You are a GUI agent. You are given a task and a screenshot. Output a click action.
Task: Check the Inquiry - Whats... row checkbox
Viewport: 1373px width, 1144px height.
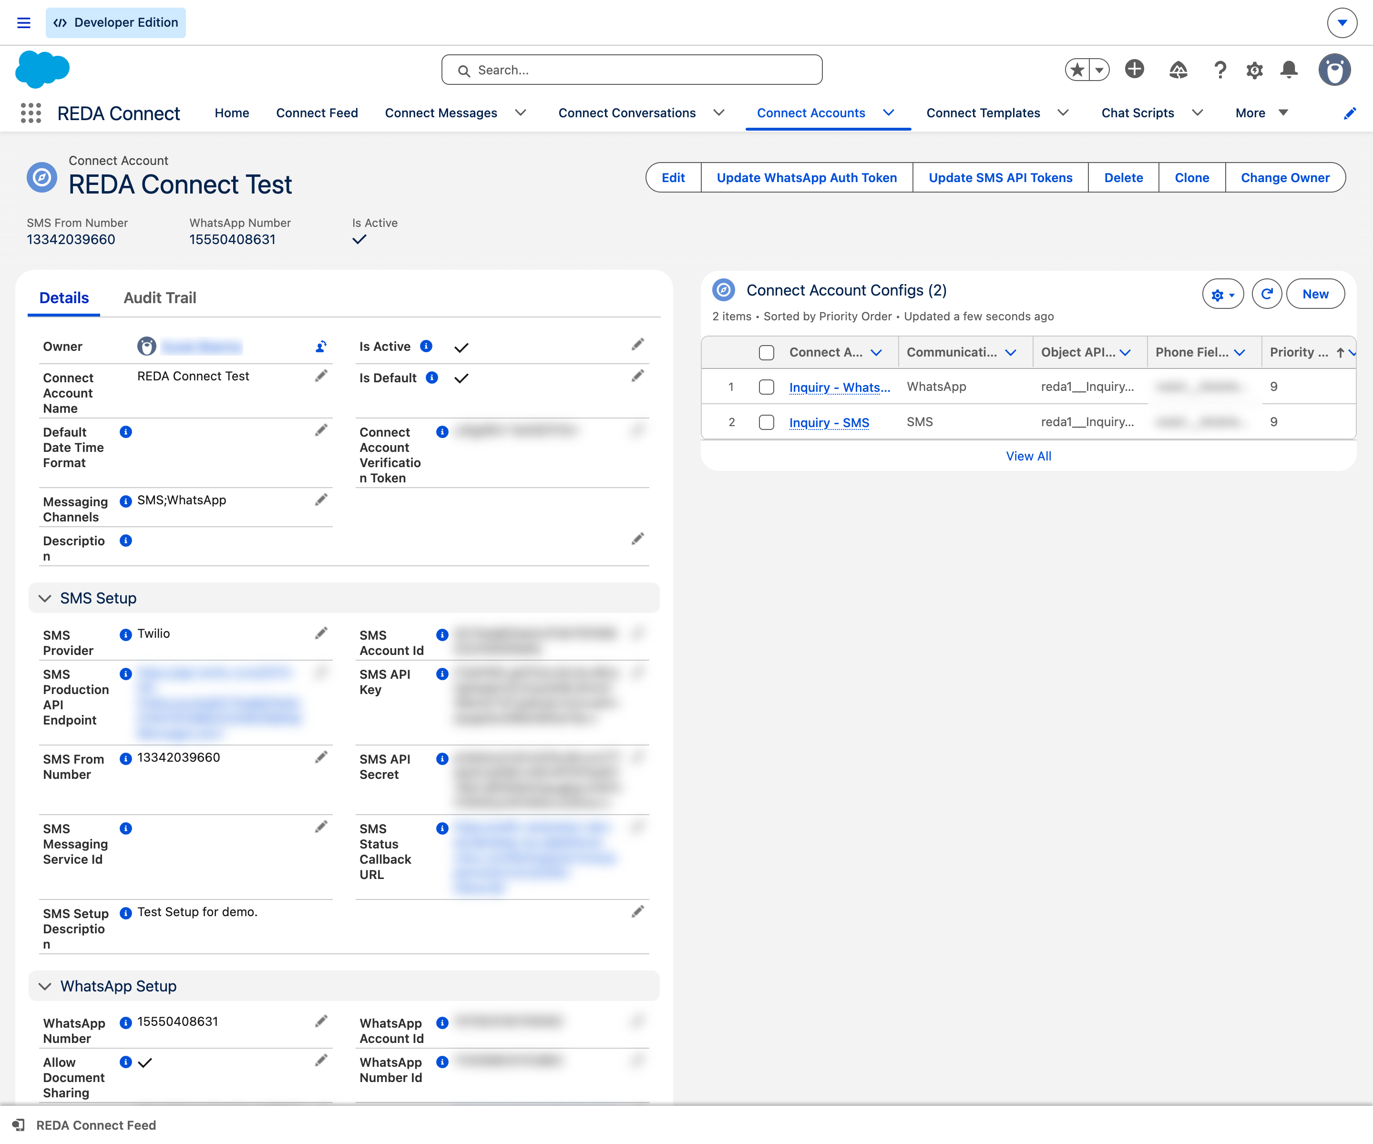click(766, 387)
